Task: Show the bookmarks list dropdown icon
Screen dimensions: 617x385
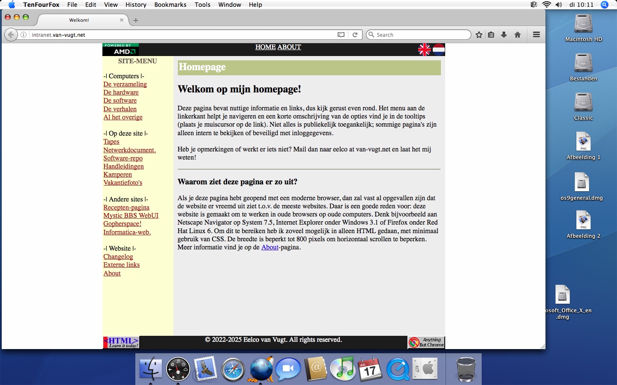Action: click(x=491, y=35)
